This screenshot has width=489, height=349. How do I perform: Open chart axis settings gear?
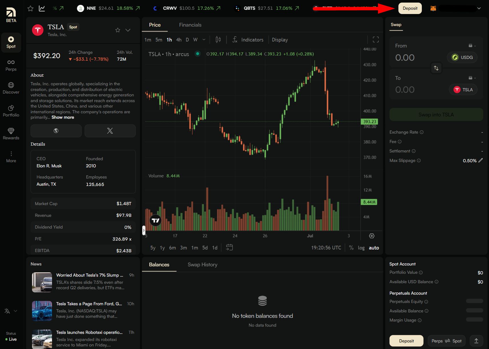[x=372, y=236]
